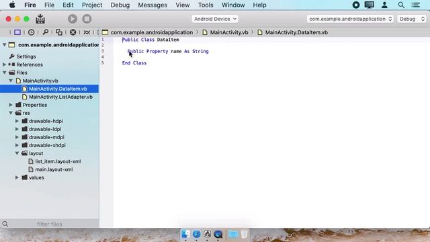This screenshot has width=430, height=242.
Task: Open the Fire app in Dock
Action: [x=207, y=234]
